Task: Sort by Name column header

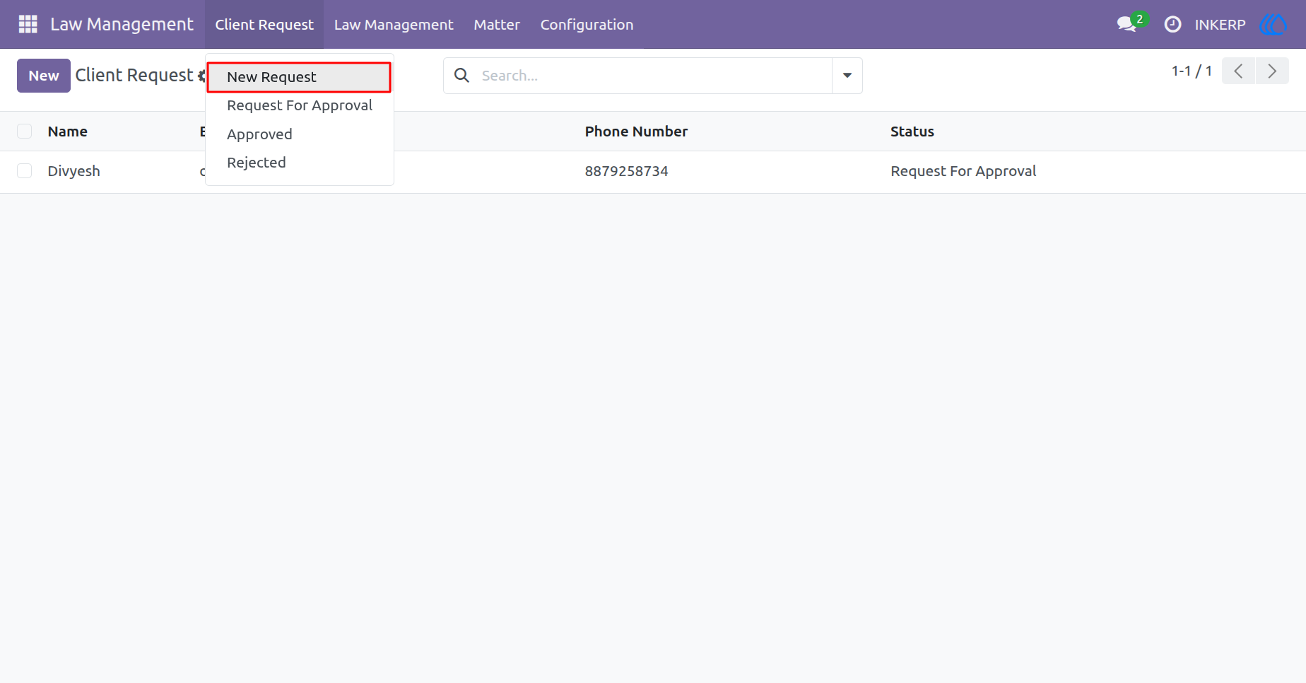Action: pos(68,132)
